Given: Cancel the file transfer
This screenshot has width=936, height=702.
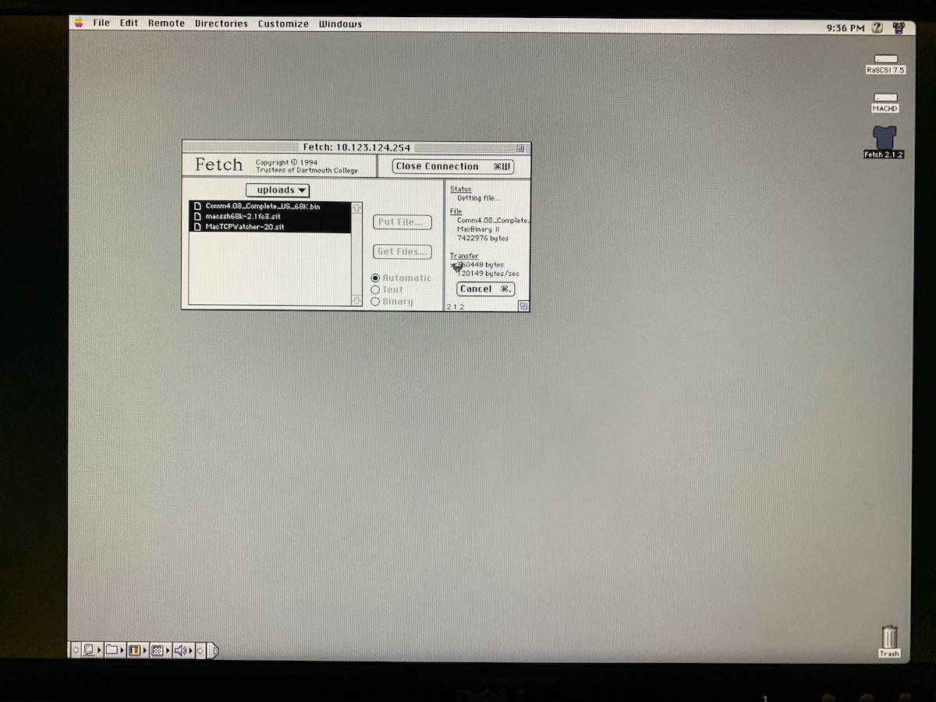Looking at the screenshot, I should tap(485, 289).
